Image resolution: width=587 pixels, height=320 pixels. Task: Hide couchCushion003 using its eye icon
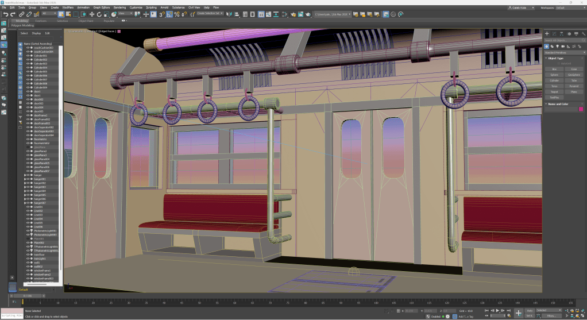[28, 48]
